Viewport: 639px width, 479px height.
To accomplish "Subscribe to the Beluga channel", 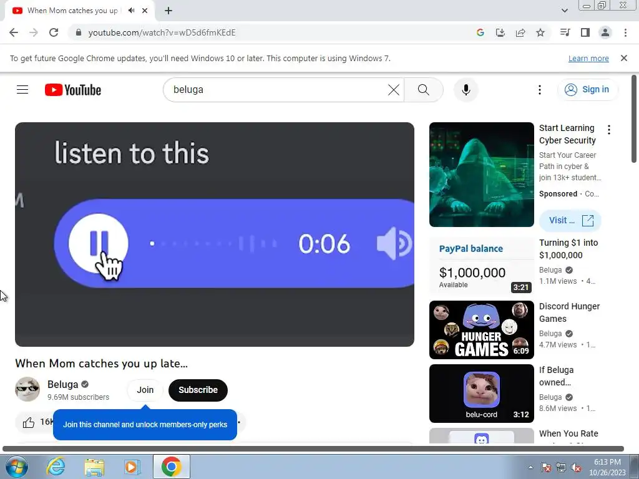I will (198, 390).
